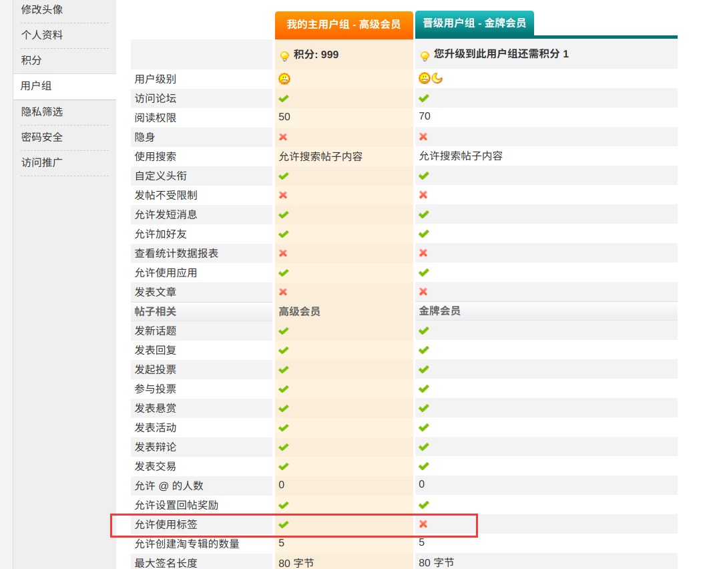This screenshot has width=713, height=569.
Task: Click 金牌会员 red cross in 发帖不受限制 row
Action: point(423,194)
